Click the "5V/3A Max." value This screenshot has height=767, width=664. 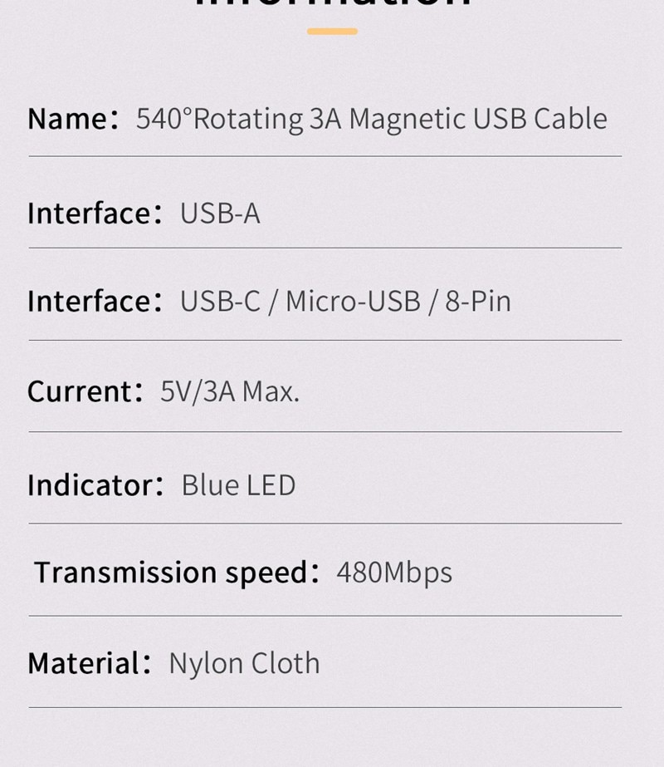point(230,391)
